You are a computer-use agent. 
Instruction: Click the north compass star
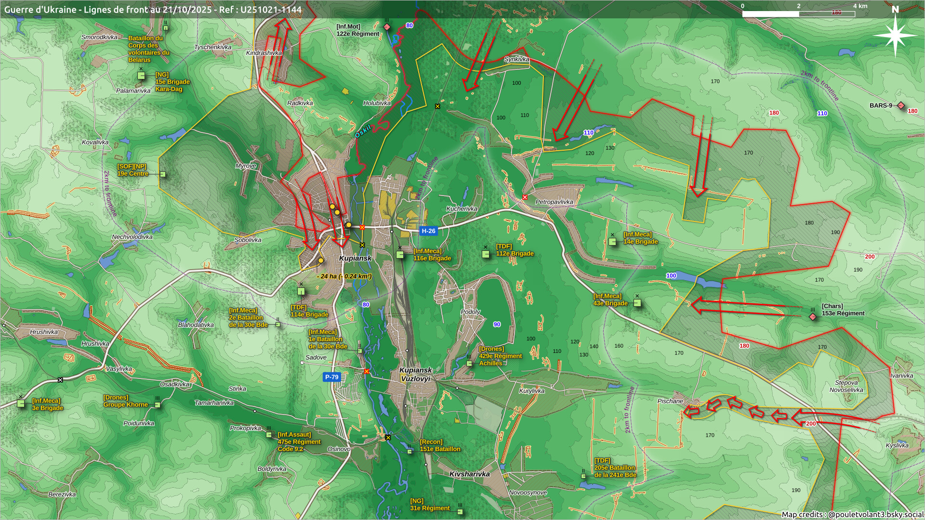895,35
